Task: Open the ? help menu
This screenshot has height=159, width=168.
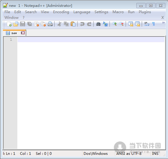Action: click(24, 18)
